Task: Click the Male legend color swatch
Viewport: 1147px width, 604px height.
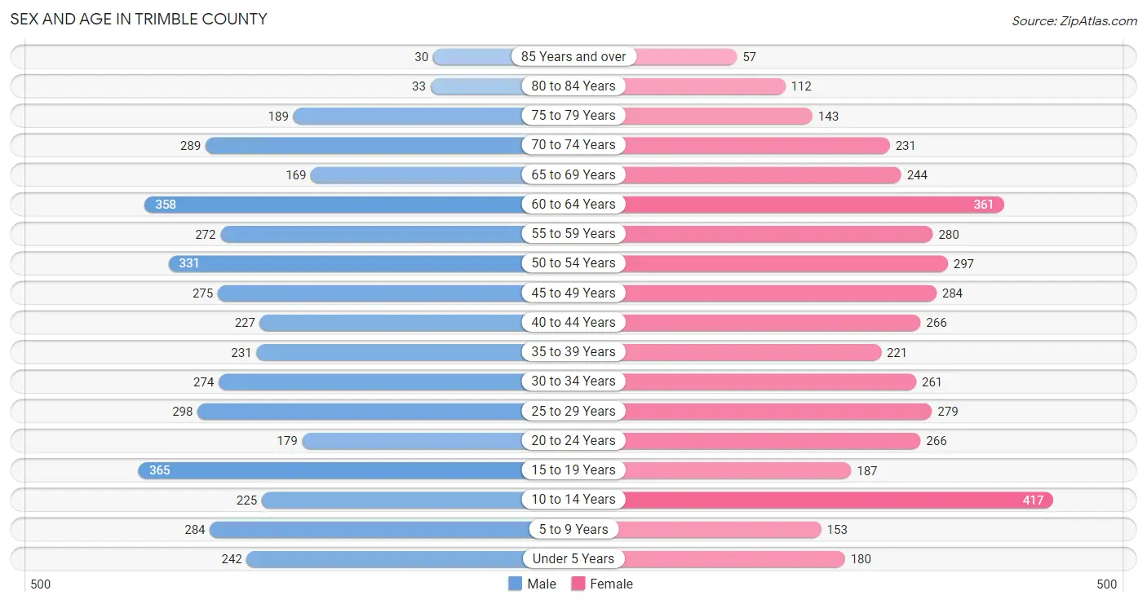Action: click(x=515, y=584)
